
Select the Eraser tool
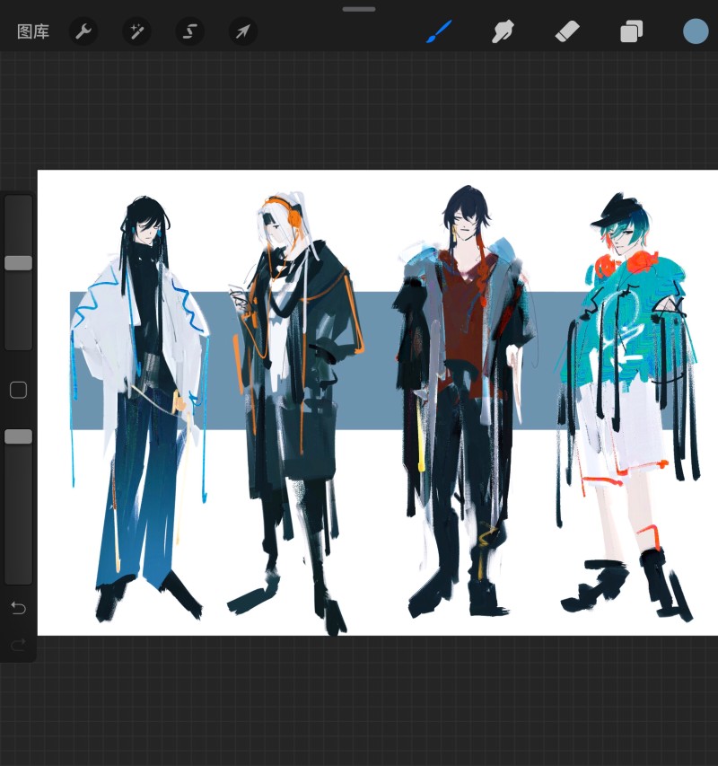pos(567,31)
